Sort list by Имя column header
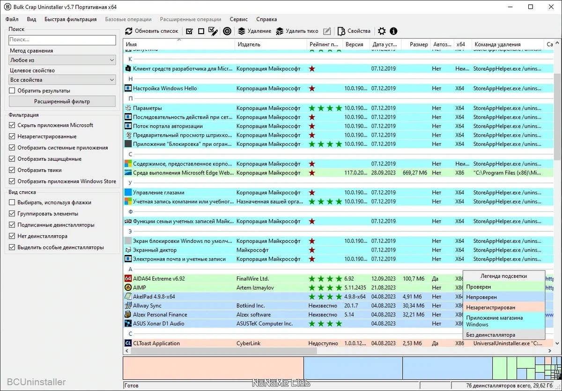The width and height of the screenshot is (562, 391). coord(179,44)
